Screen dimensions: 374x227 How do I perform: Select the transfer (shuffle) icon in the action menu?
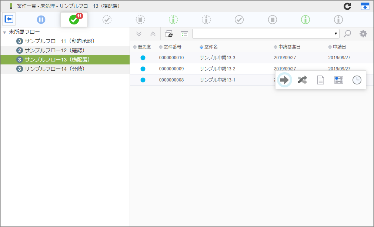click(302, 80)
